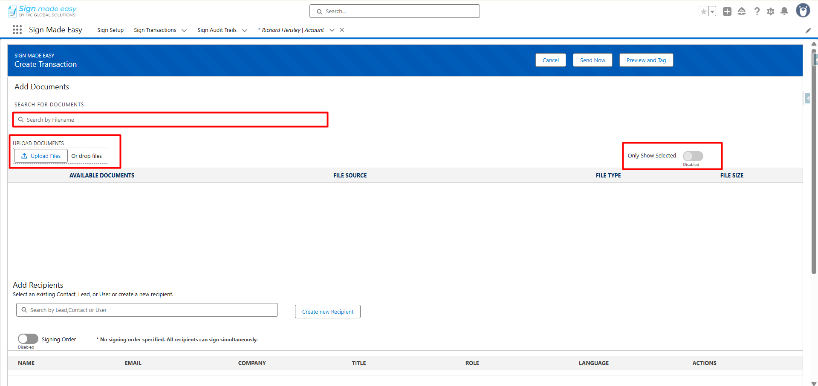Screen dimensions: 818x386
Task: Open the favorites list dropdown arrow
Action: pos(712,11)
